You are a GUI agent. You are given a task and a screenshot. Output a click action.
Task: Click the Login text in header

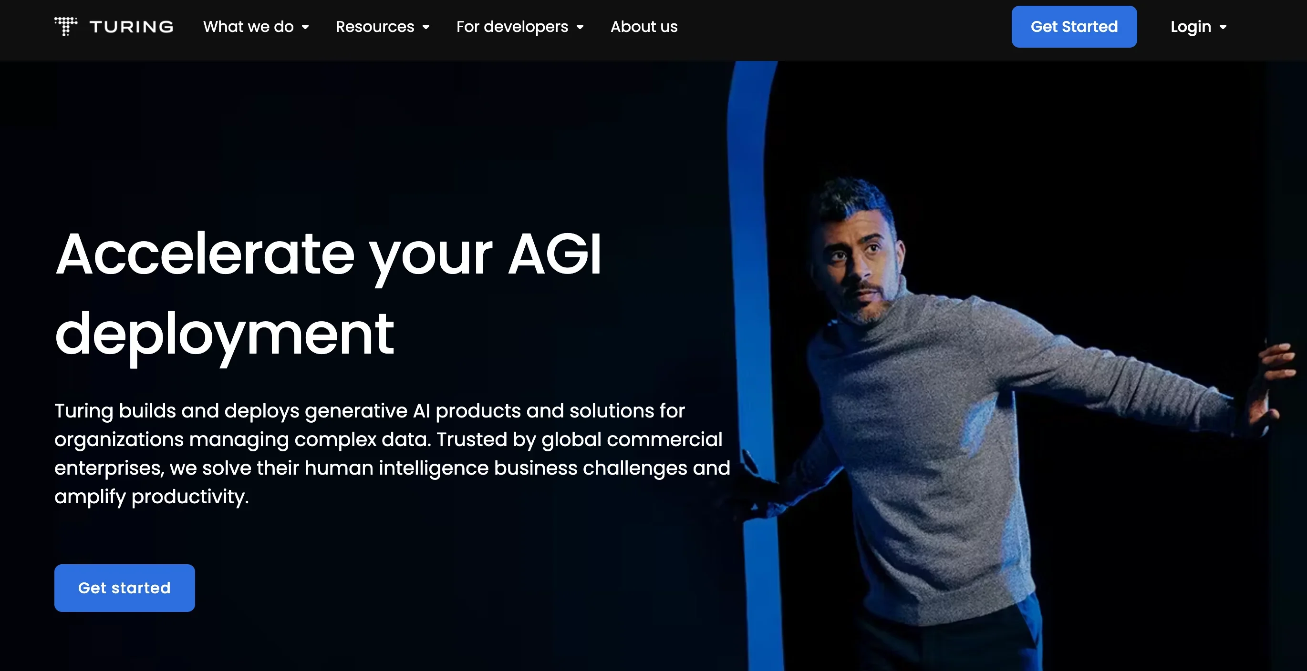(x=1190, y=27)
